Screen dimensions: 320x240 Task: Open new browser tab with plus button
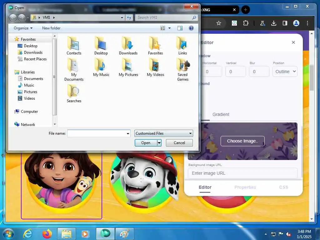(x=246, y=10)
